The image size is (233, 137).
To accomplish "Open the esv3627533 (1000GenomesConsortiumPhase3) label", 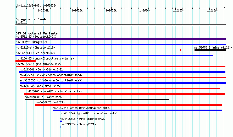I will click(51, 80).
